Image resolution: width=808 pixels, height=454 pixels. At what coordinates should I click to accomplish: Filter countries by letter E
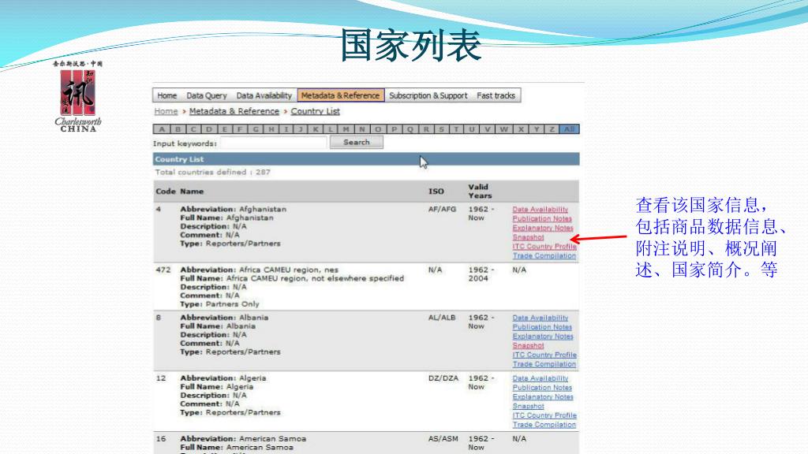[x=224, y=129]
